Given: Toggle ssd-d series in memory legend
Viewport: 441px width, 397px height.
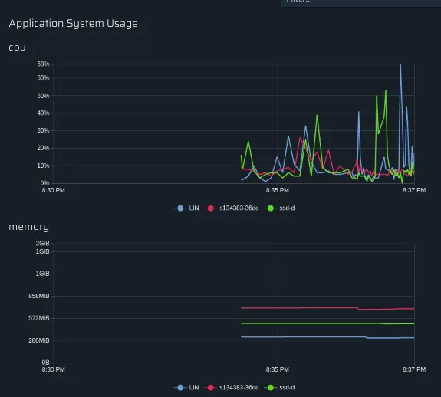Looking at the screenshot, I should 280,388.
